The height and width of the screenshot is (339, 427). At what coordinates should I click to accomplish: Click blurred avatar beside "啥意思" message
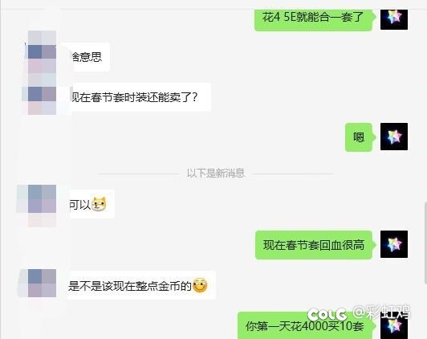[43, 51]
